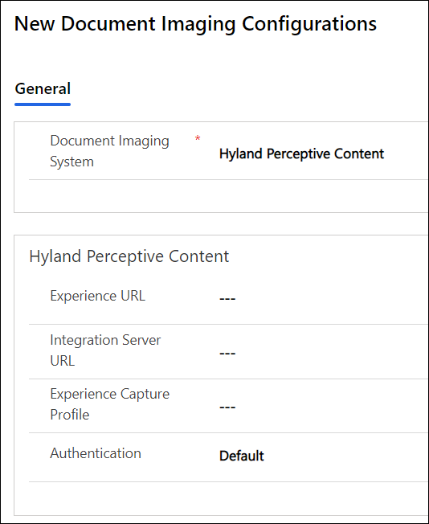The width and height of the screenshot is (429, 524).
Task: Click the word Imaging in the page title
Action: 198,24
